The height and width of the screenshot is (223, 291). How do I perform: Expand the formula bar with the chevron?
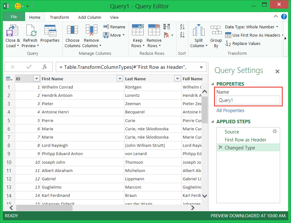tap(201, 67)
